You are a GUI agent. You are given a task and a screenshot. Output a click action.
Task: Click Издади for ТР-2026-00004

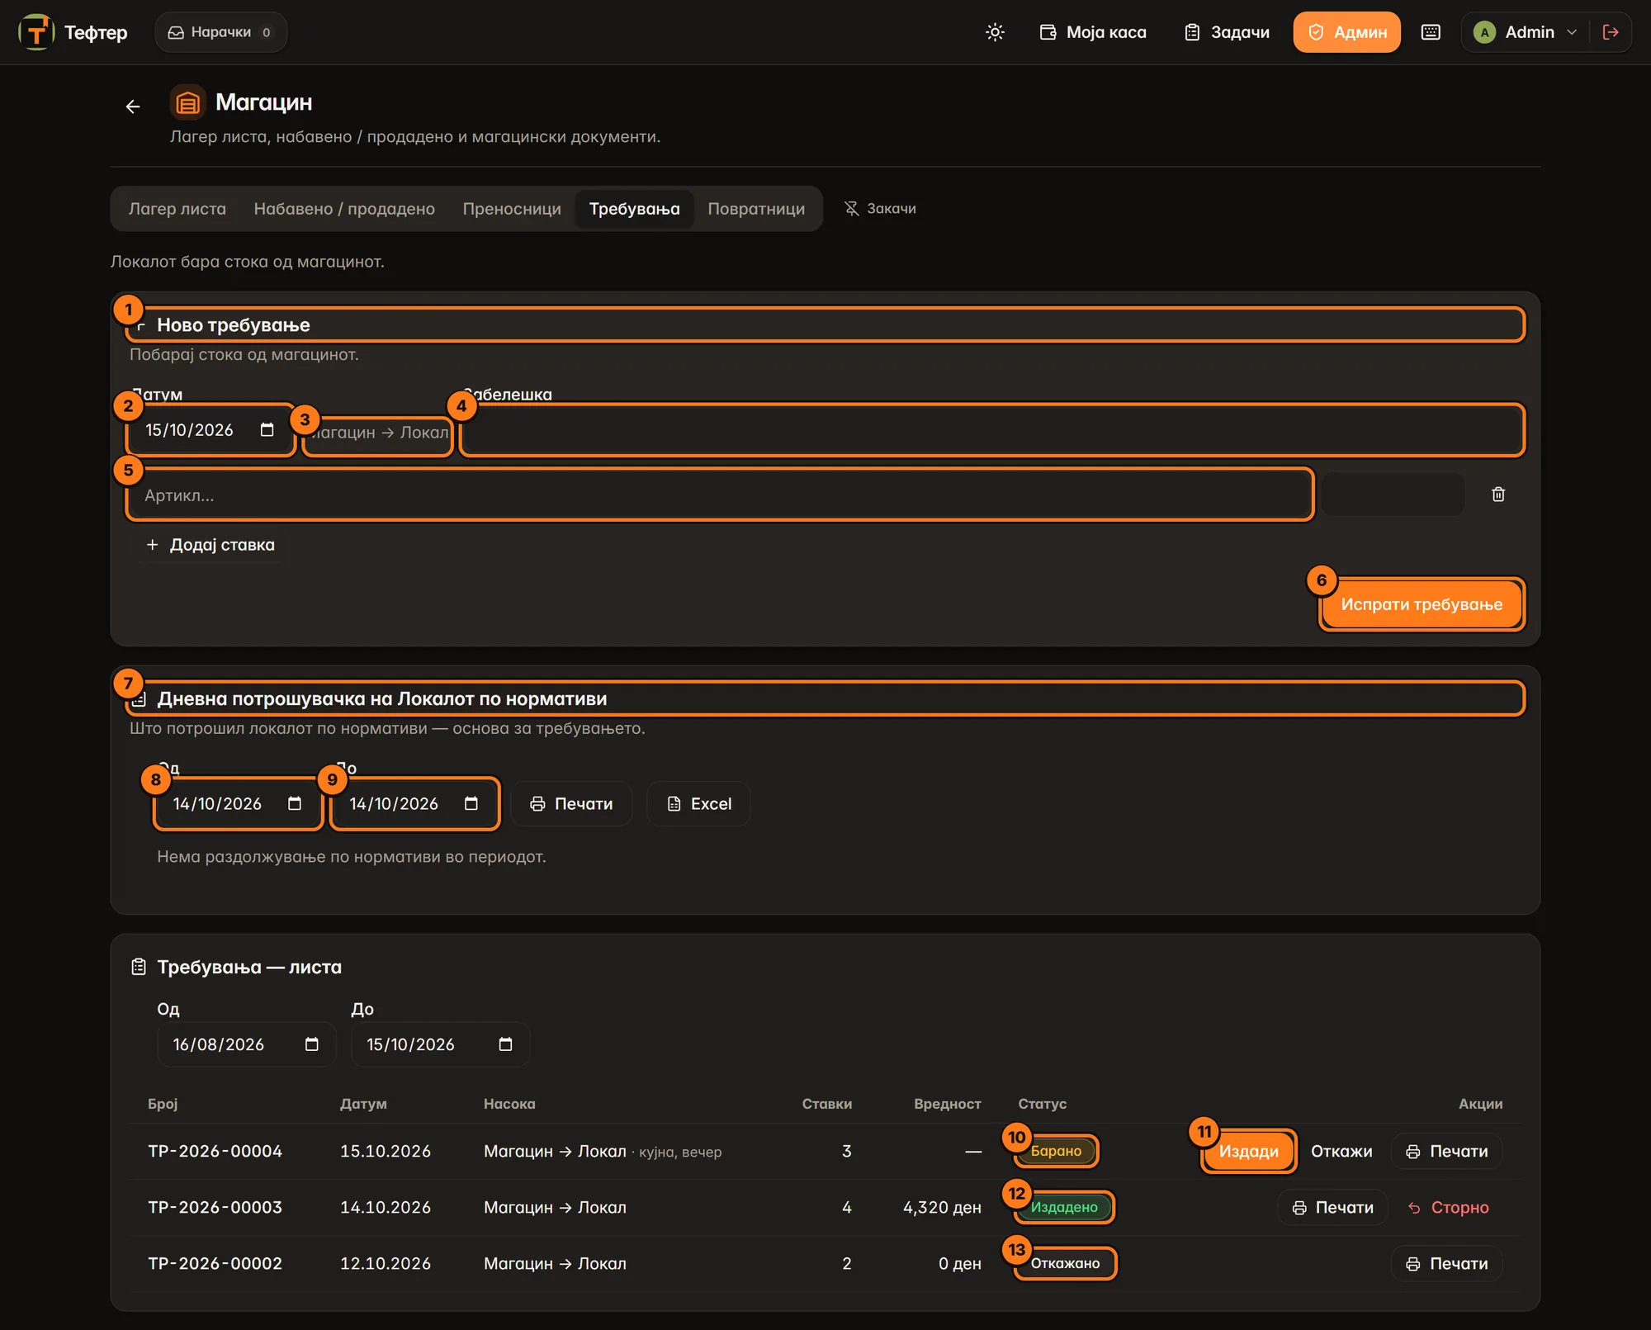(x=1248, y=1151)
